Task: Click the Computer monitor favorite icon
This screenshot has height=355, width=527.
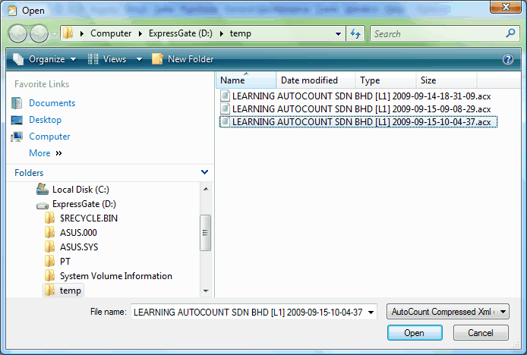Action: pos(17,137)
